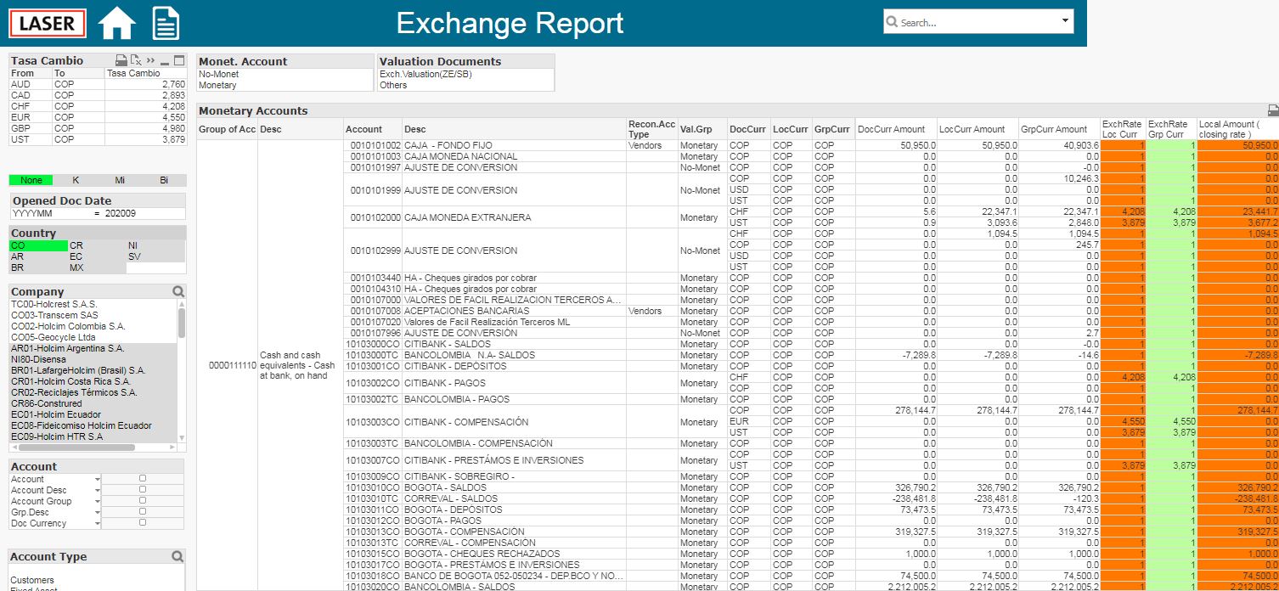Open the document report icon
This screenshot has width=1279, height=591.
[x=166, y=23]
